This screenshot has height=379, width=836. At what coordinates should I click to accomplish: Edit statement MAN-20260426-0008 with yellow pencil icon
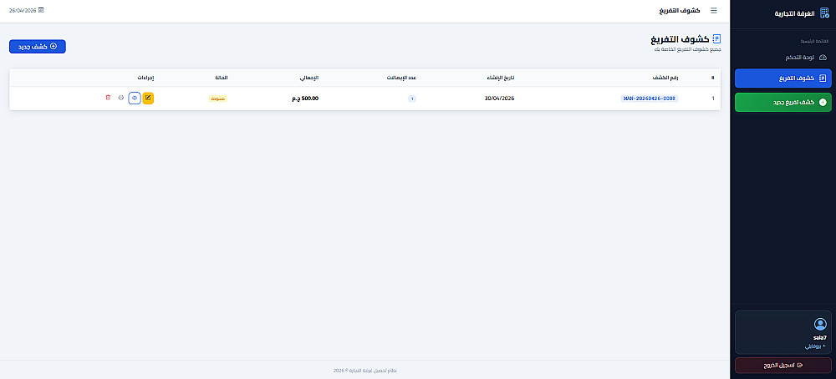click(x=148, y=99)
